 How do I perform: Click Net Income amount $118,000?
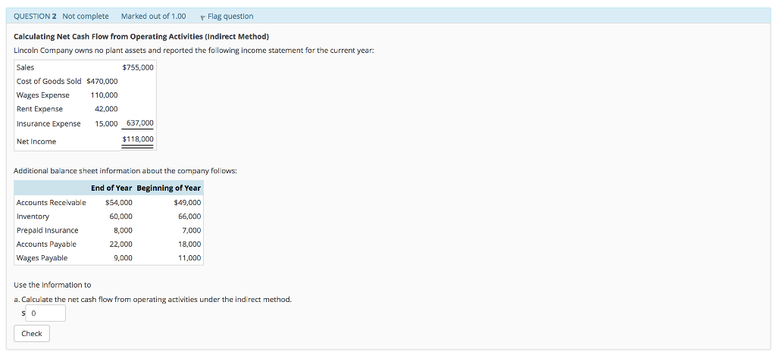coord(138,139)
